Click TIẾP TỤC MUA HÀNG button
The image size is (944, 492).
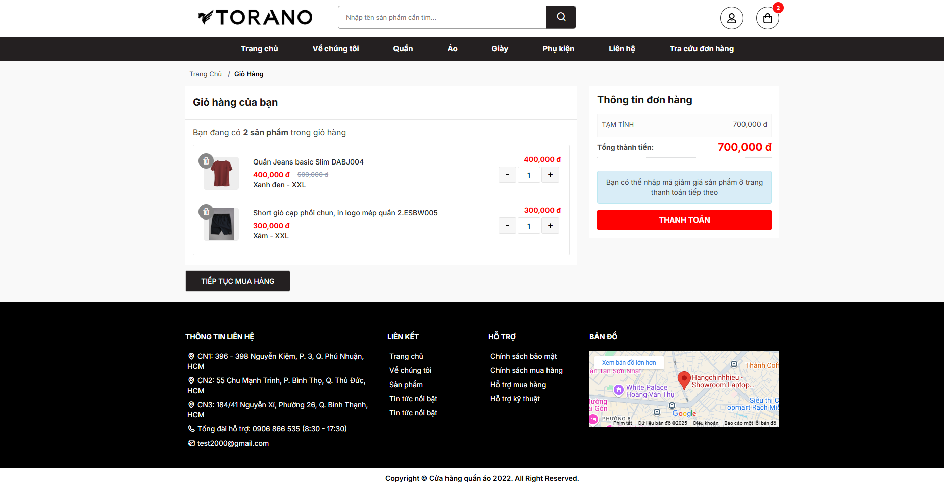(238, 281)
